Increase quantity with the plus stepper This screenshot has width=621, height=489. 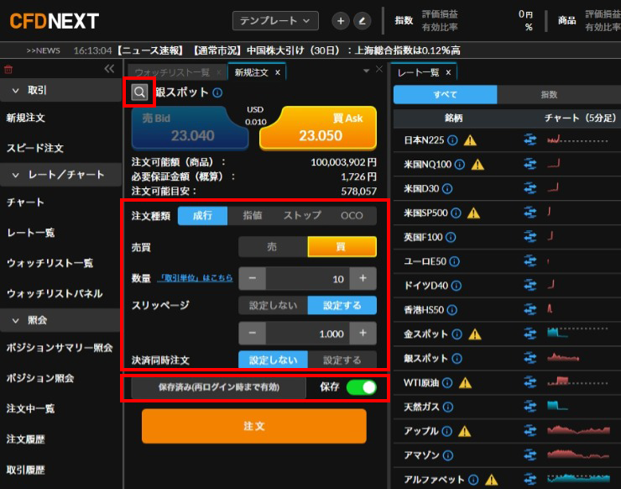point(363,278)
